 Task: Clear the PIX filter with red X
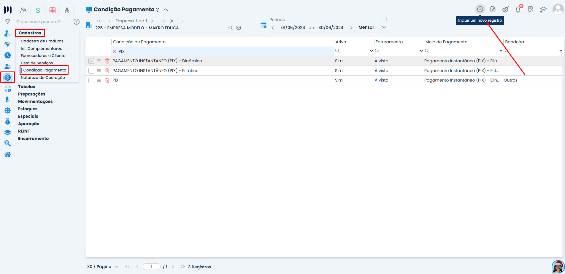pos(115,52)
